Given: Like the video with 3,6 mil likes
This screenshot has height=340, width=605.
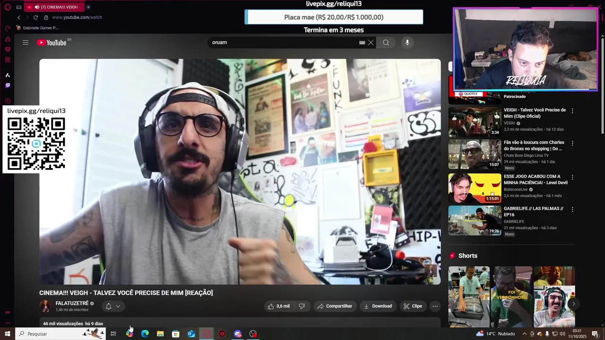Looking at the screenshot, I should pyautogui.click(x=279, y=306).
